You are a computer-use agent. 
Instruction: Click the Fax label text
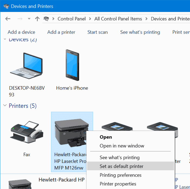point(27,155)
